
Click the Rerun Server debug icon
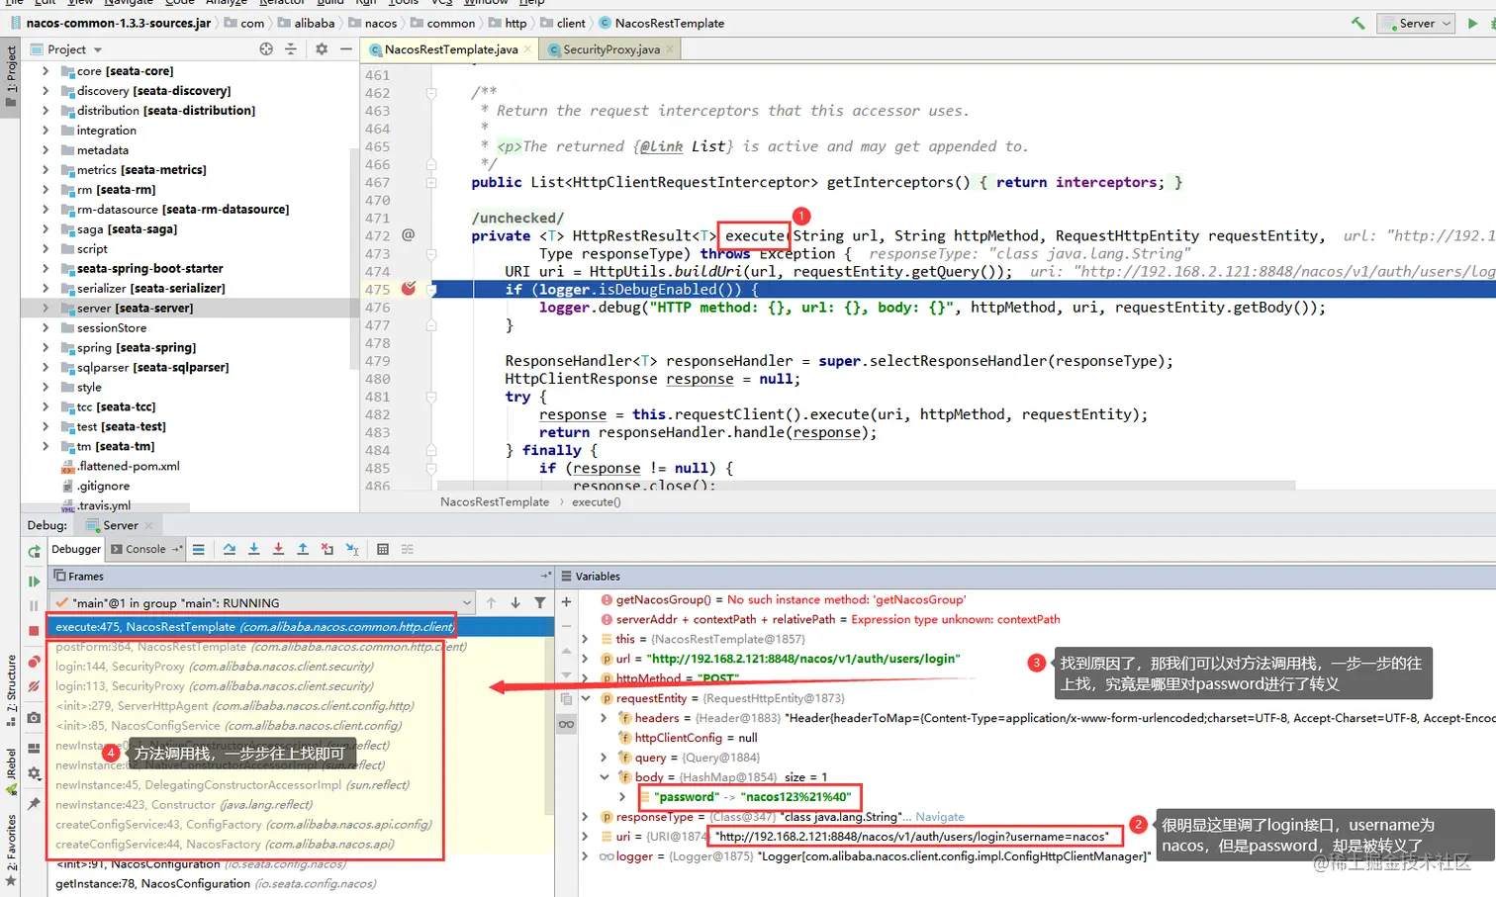(35, 551)
